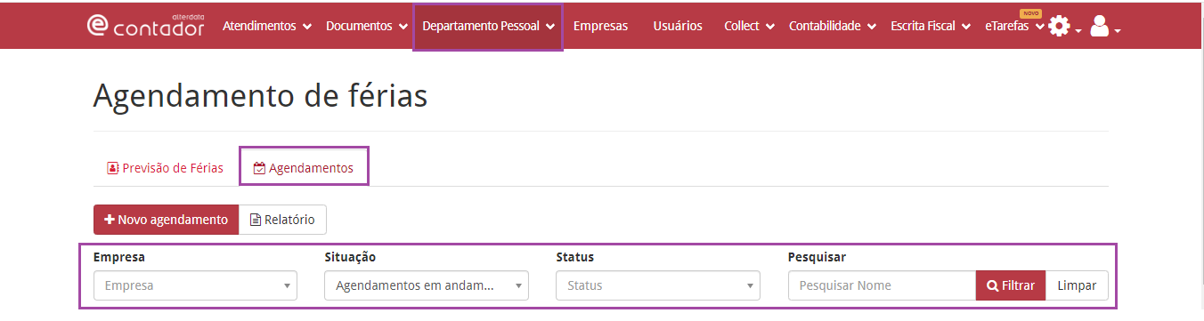Open the Situação dropdown
Image resolution: width=1204 pixels, height=321 pixels.
pyautogui.click(x=427, y=285)
